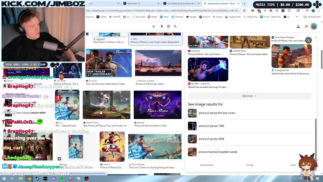Switch to the Media posts by Brilyn tab
The height and width of the screenshot is (182, 323).
click(182, 4)
